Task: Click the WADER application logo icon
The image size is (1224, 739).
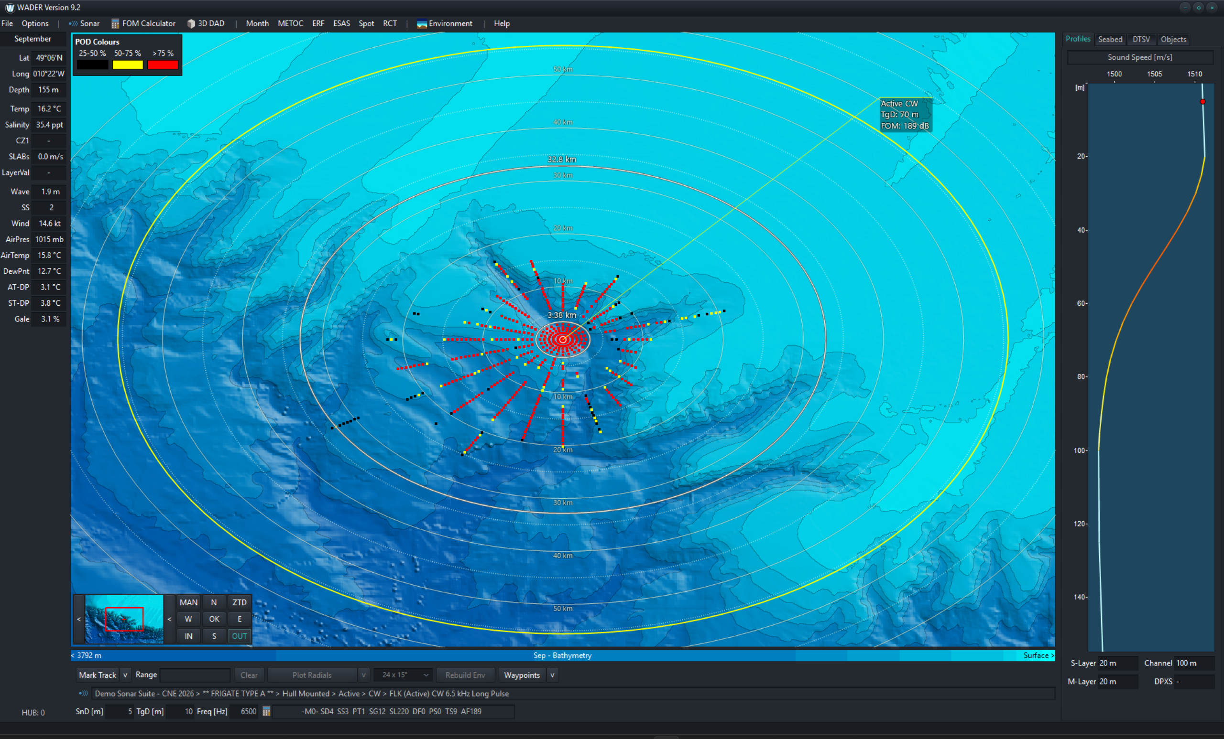Action: click(10, 8)
